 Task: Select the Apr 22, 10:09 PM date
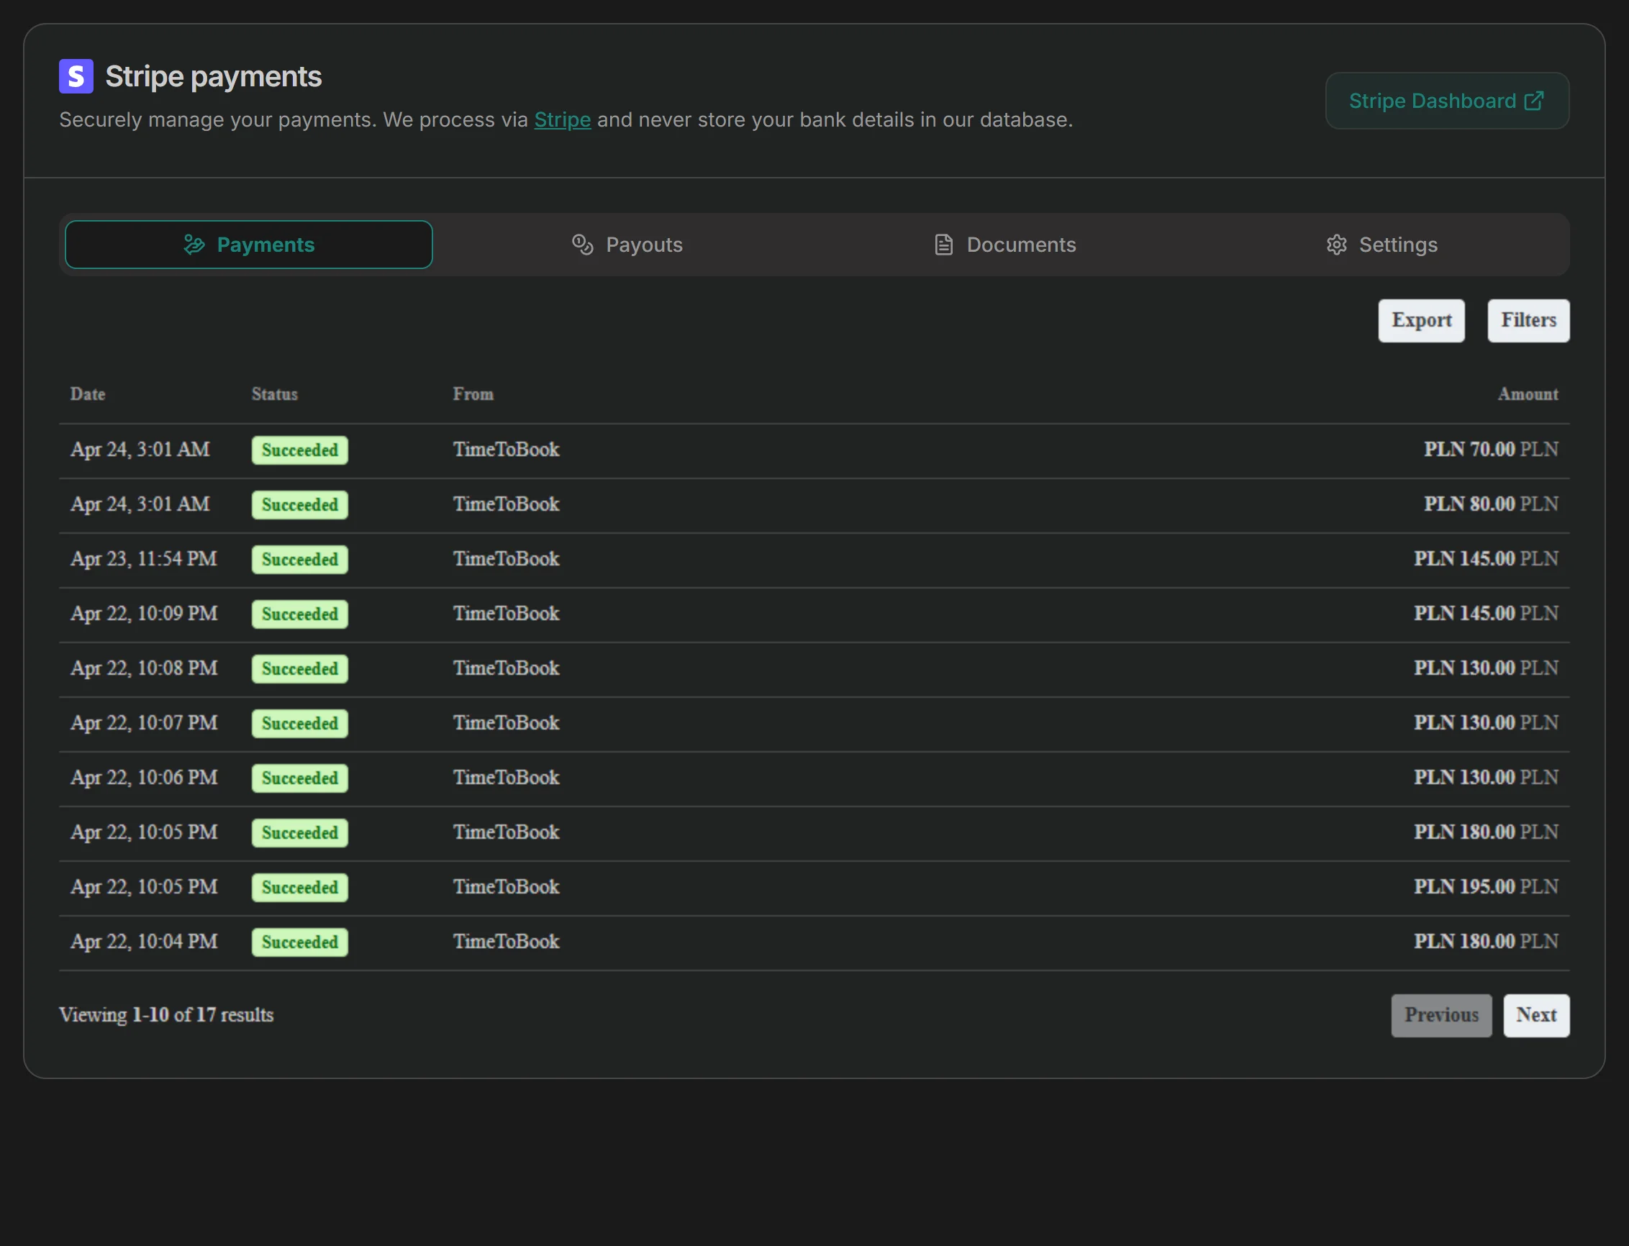click(x=144, y=614)
